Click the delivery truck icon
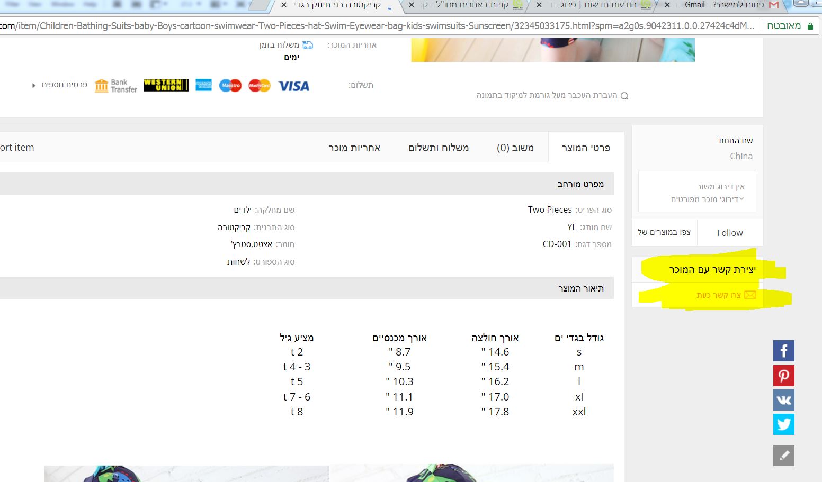The image size is (822, 482). click(x=308, y=45)
